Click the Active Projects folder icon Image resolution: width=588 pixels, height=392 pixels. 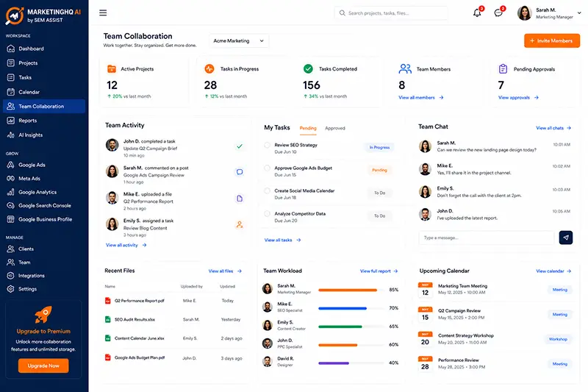point(112,68)
